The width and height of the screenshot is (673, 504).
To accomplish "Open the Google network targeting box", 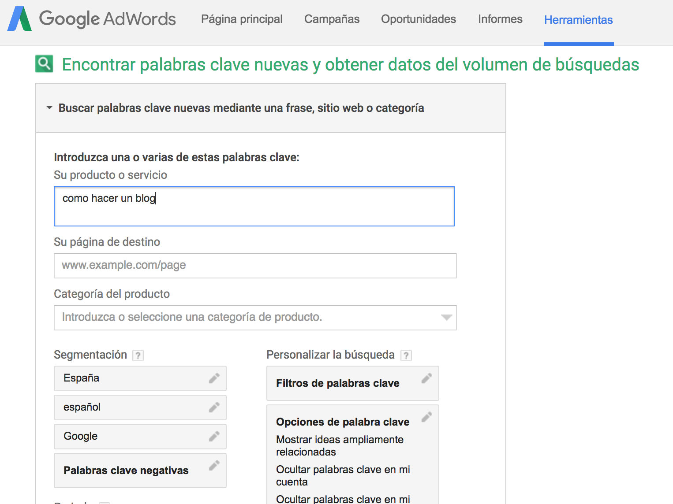I will [x=140, y=437].
